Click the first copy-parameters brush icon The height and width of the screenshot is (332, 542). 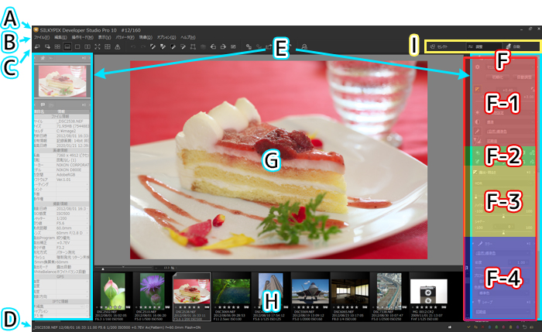[x=153, y=46]
